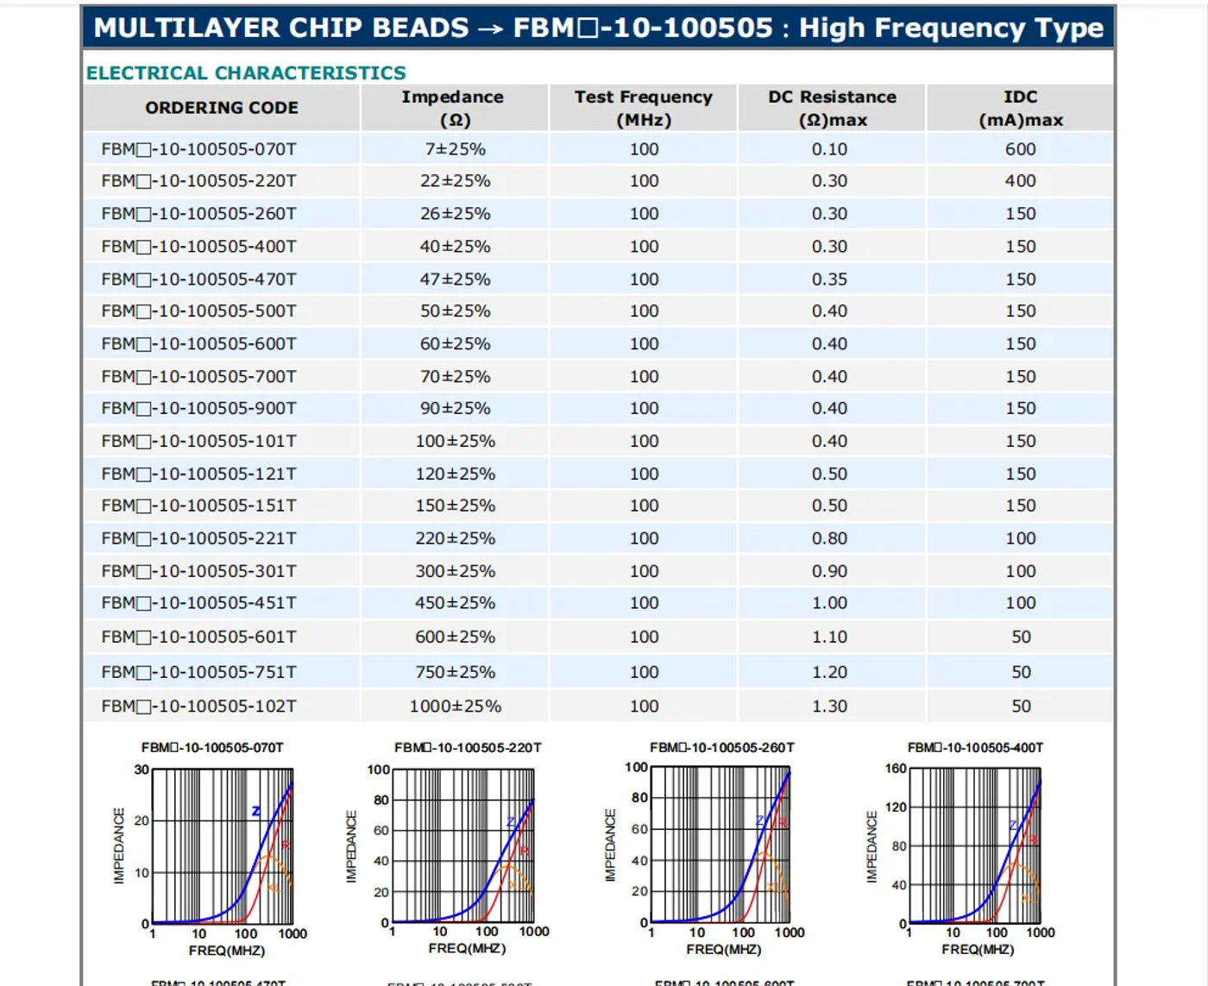Click the graph title 'FBM-10-100505-070T'
This screenshot has height=986, width=1208.
[x=212, y=749]
